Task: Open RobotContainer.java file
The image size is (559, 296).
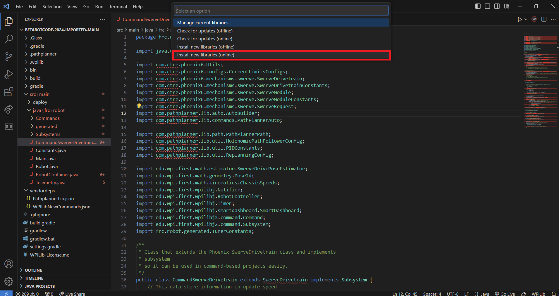Action: tap(57, 174)
